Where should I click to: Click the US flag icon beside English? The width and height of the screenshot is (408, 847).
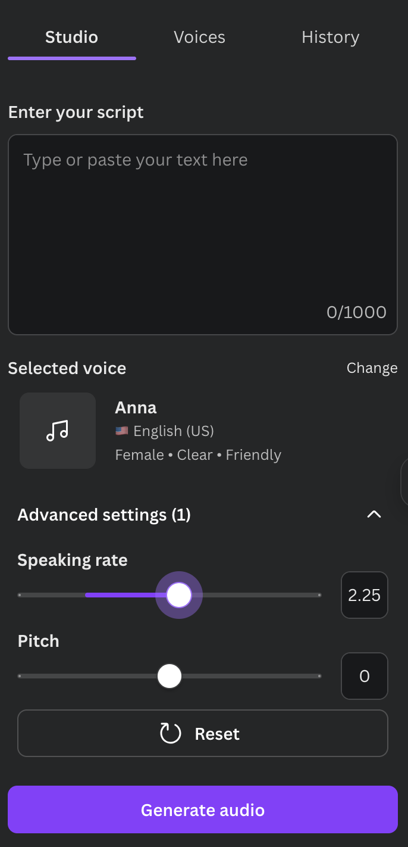pyautogui.click(x=122, y=431)
